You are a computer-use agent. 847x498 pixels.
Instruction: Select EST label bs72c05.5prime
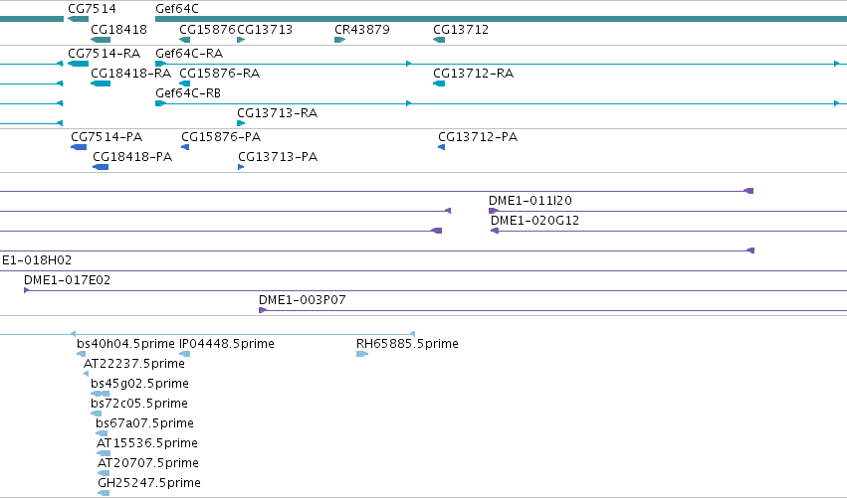click(x=138, y=404)
